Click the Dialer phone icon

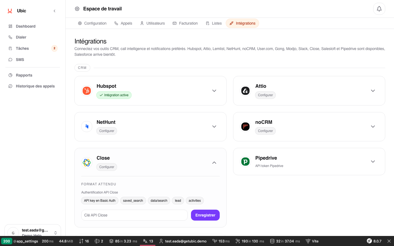[10, 37]
